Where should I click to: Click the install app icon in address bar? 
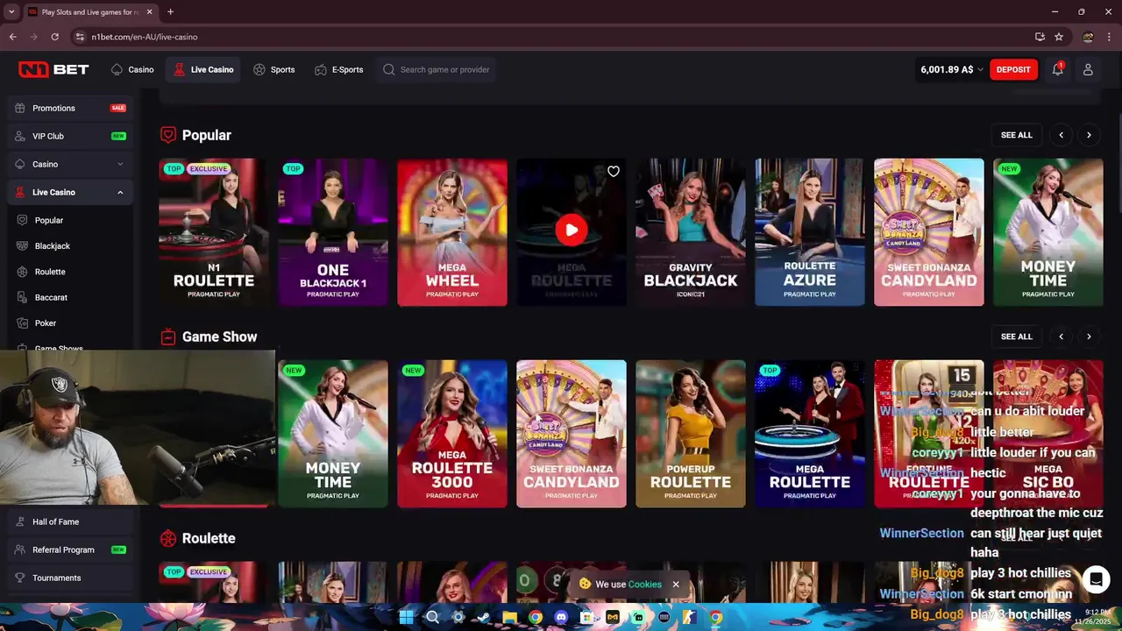[1040, 37]
